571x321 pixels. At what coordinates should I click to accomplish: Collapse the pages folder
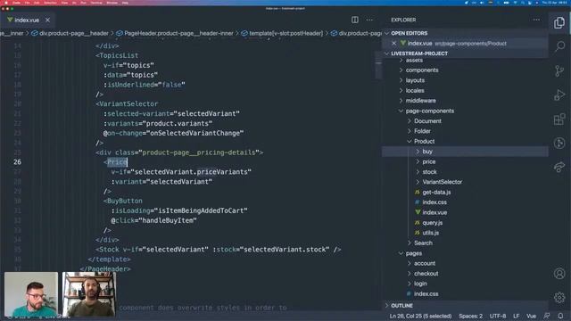click(414, 253)
